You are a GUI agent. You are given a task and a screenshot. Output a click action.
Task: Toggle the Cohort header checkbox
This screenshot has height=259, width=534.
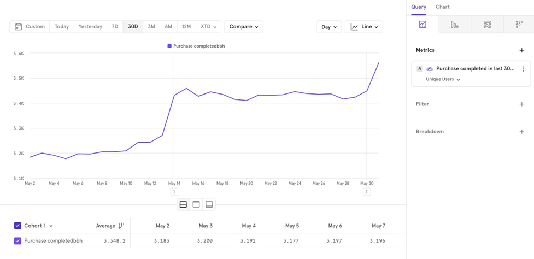pos(17,226)
